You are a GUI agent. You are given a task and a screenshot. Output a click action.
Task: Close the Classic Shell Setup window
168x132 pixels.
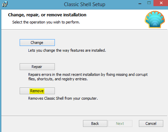[161, 3]
